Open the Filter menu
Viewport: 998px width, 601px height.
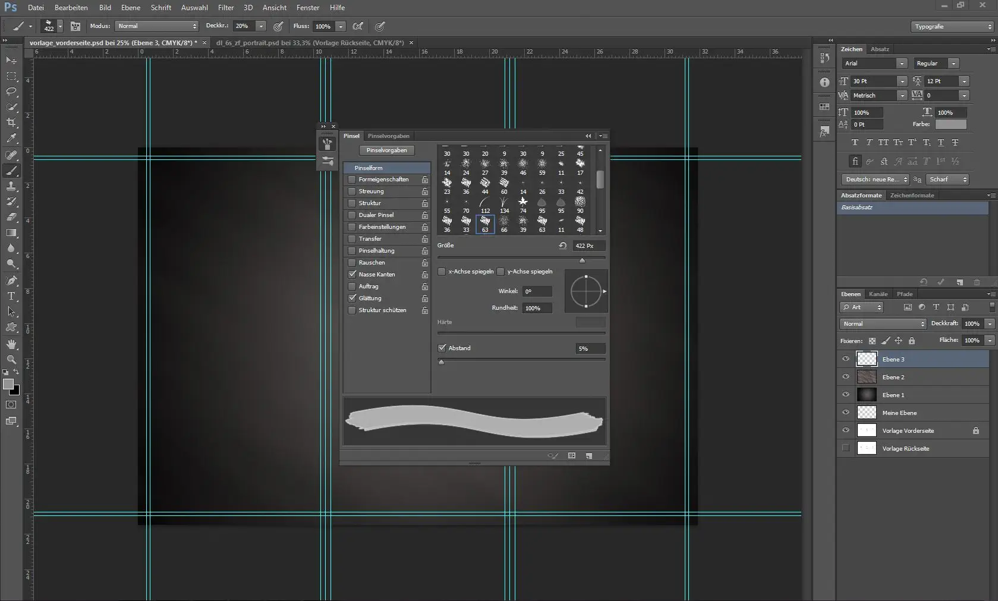click(226, 8)
